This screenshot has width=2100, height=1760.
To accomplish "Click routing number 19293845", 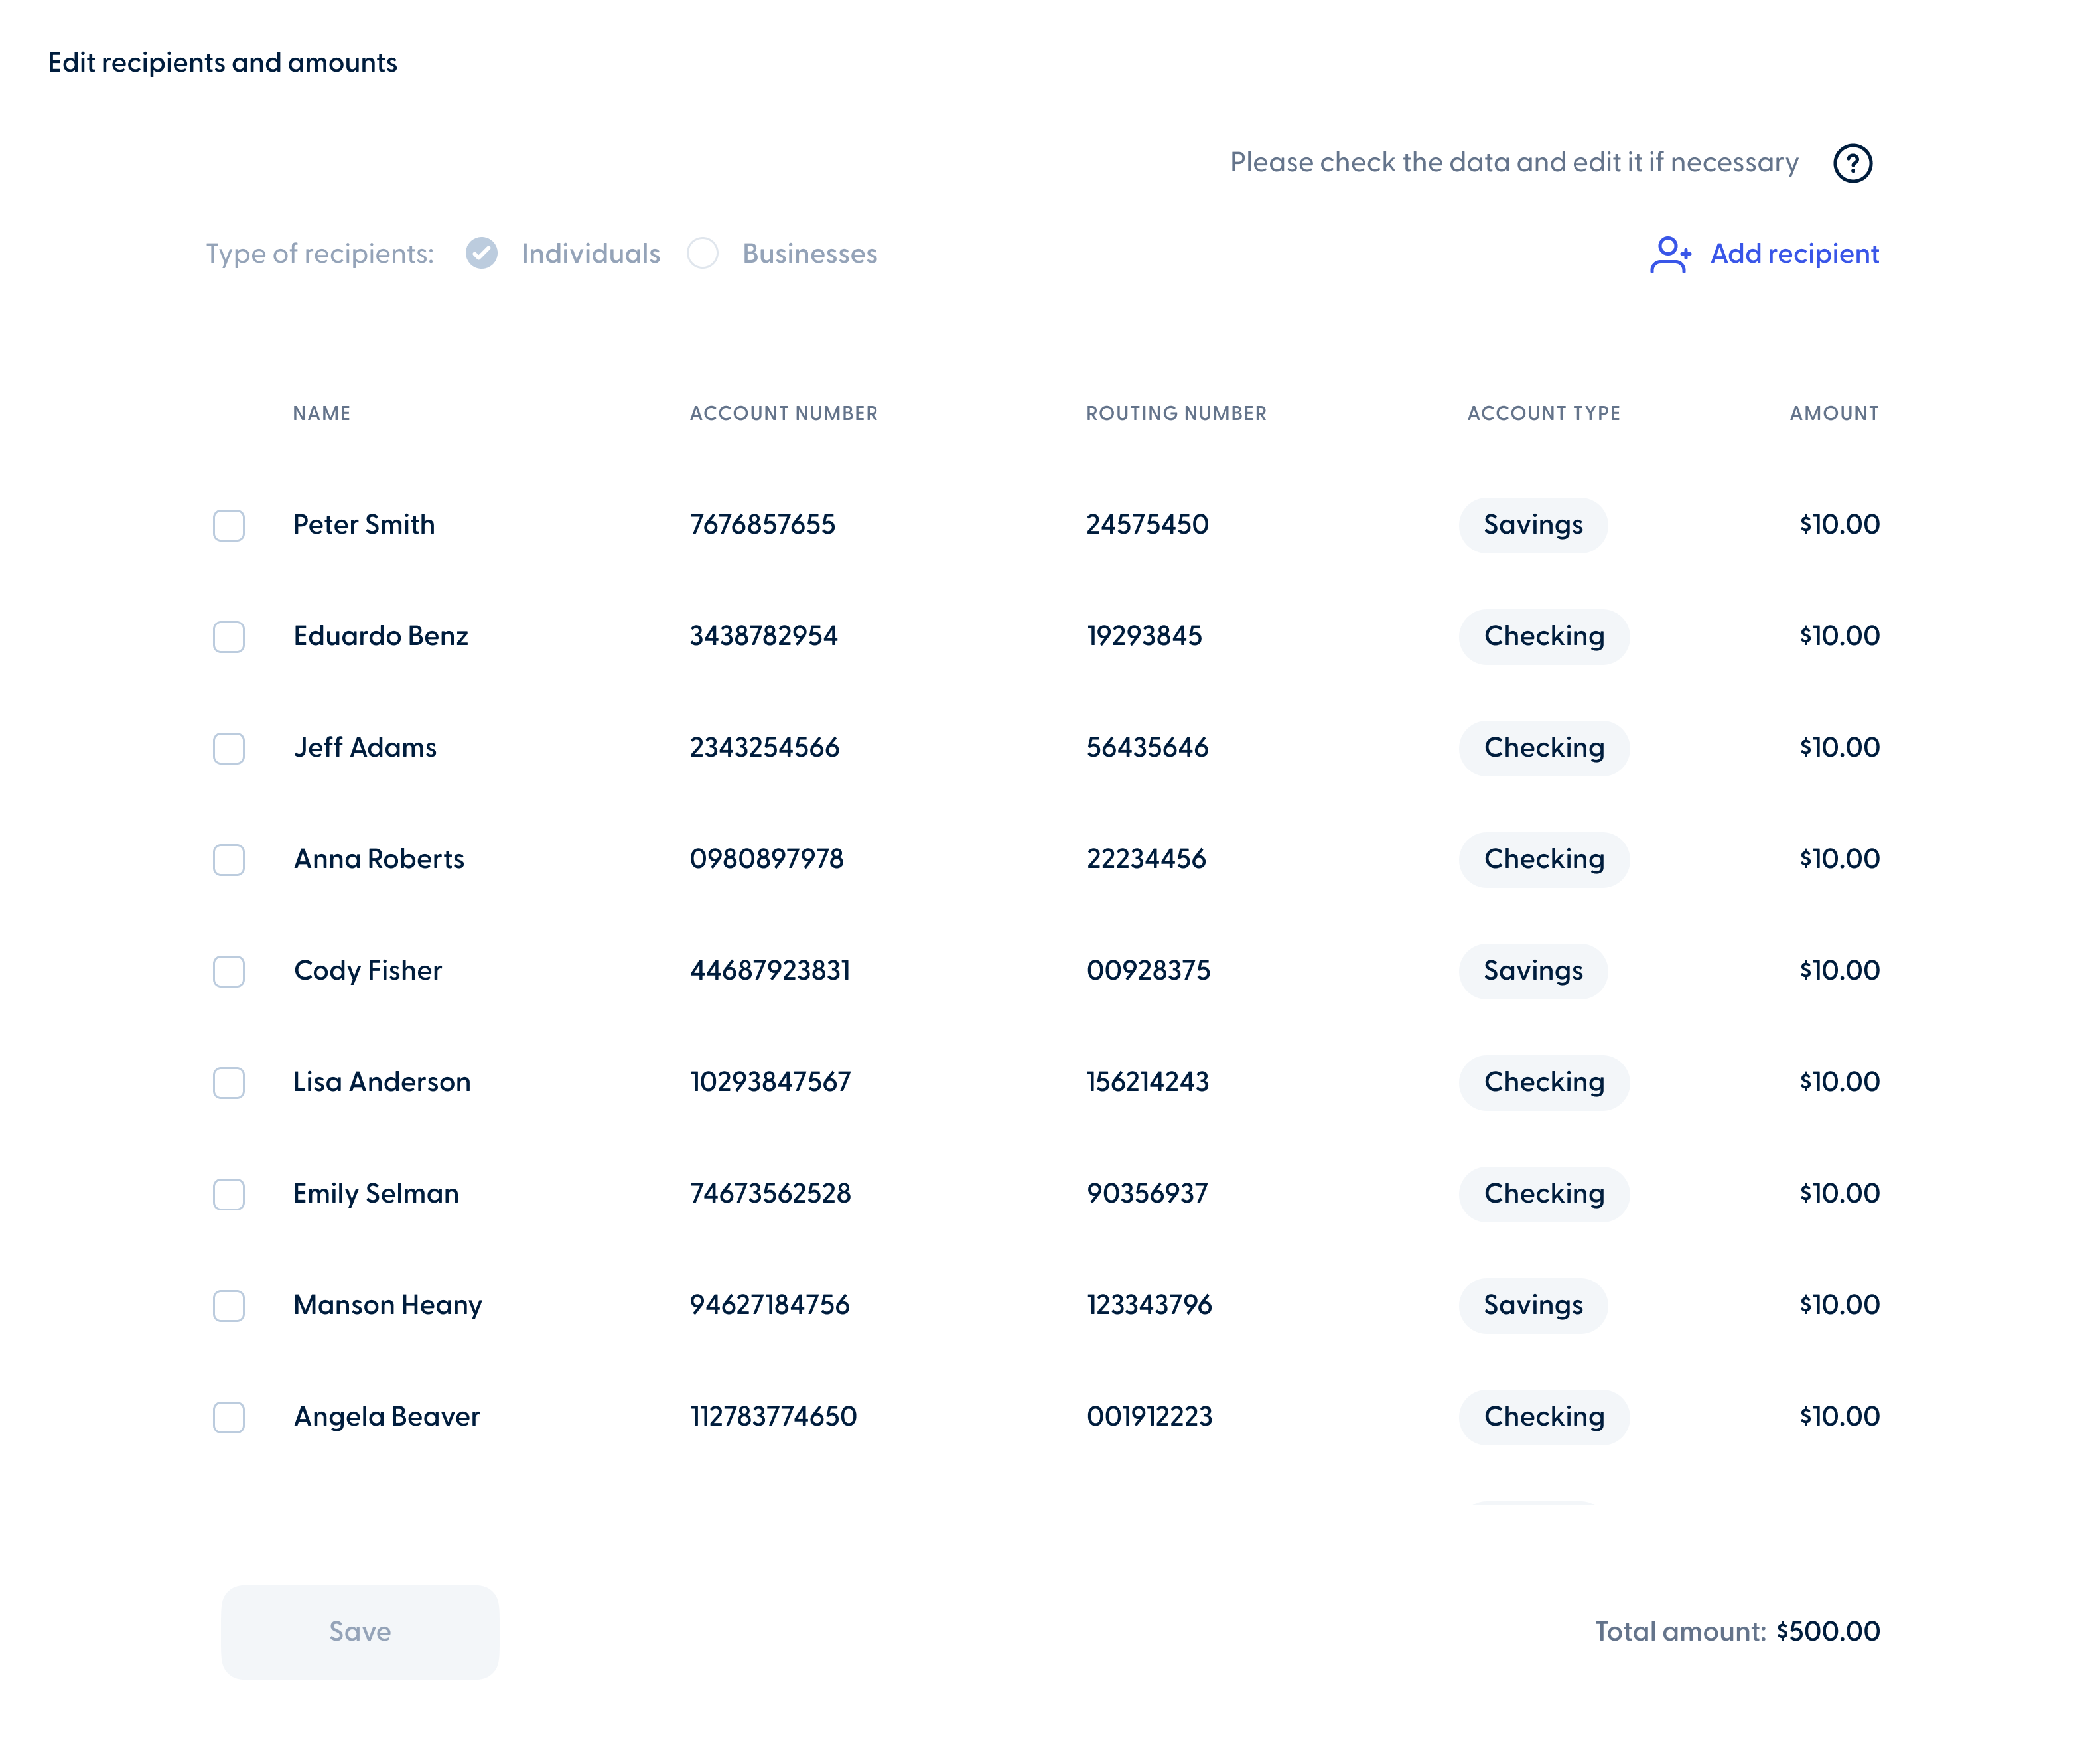I will pyautogui.click(x=1145, y=637).
